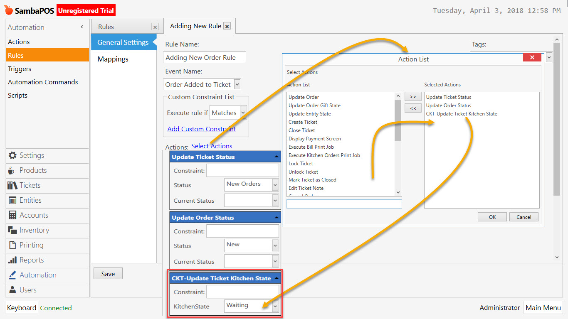Screen dimensions: 568x319
Task: Select Close Ticket in the Action List
Action: (301, 130)
